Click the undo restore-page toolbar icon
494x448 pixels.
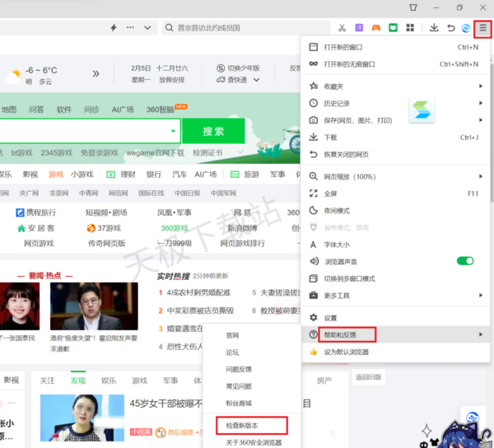pos(450,27)
